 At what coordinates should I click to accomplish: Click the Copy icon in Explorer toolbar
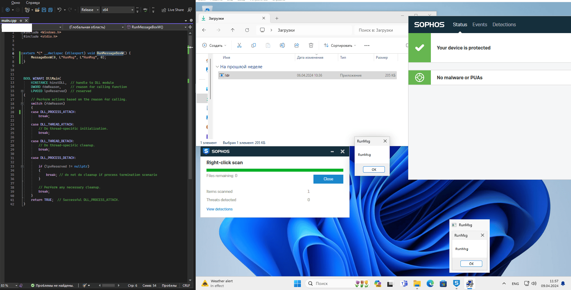(x=254, y=45)
